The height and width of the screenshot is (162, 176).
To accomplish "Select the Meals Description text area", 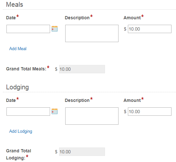I will click(92, 33).
